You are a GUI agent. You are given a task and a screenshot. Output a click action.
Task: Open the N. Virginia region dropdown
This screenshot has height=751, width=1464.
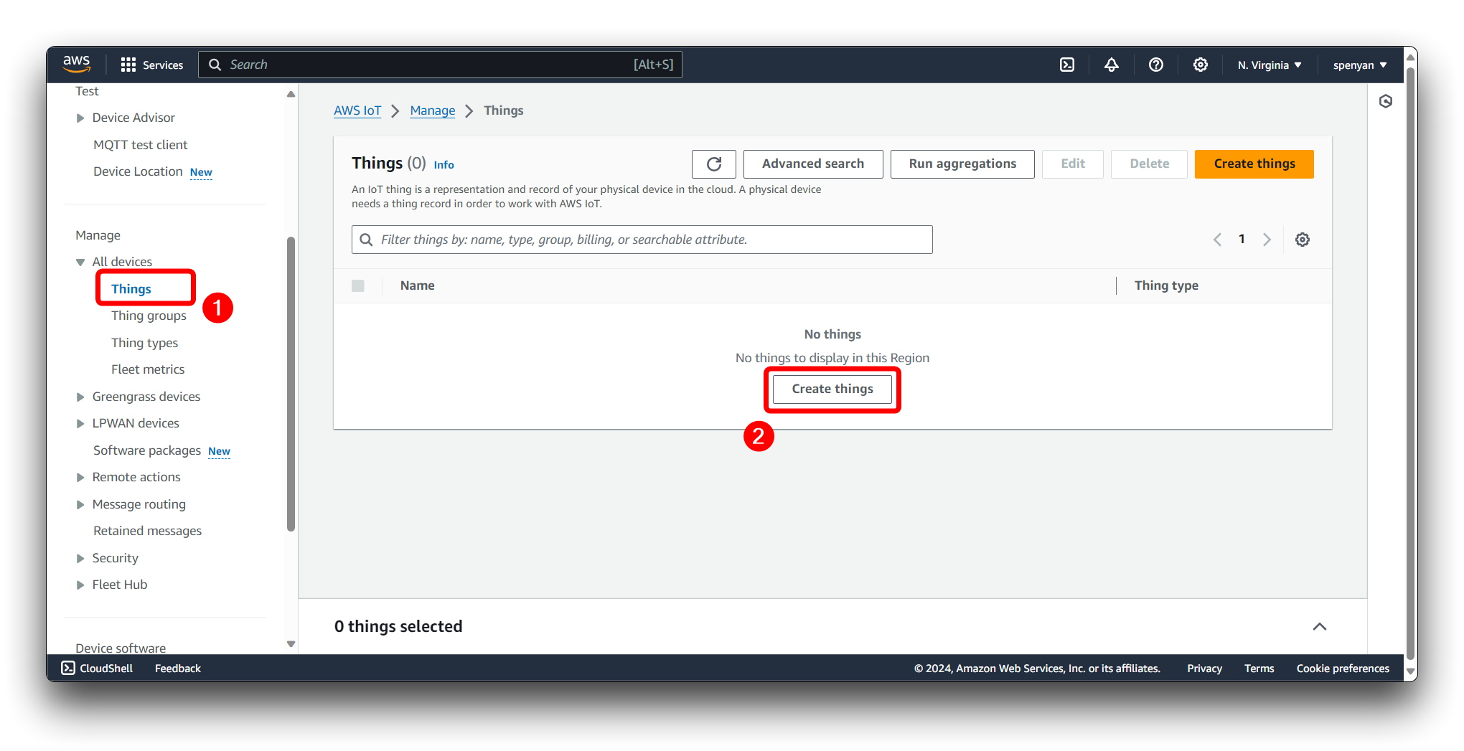tap(1269, 65)
